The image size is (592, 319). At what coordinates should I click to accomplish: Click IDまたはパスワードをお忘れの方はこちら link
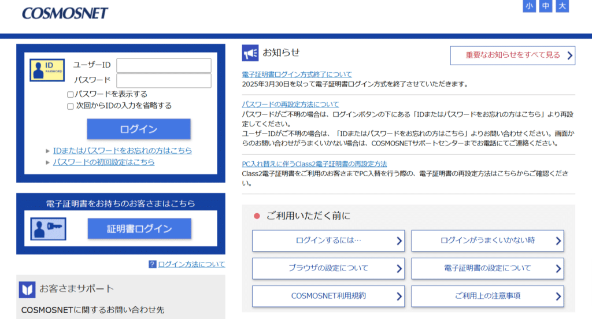click(x=122, y=150)
